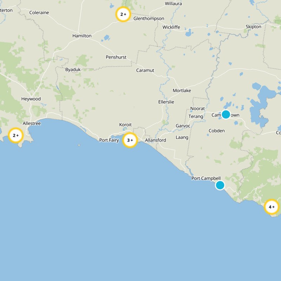Select Port Fairy on the map

click(109, 140)
